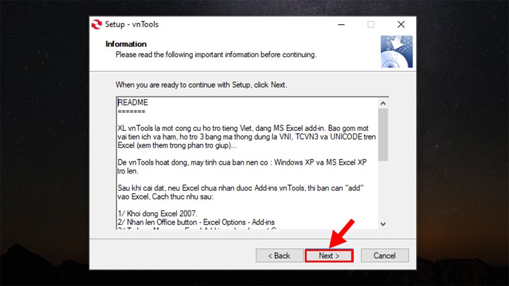Cancel the vnTools installation
This screenshot has width=509, height=286.
[384, 255]
